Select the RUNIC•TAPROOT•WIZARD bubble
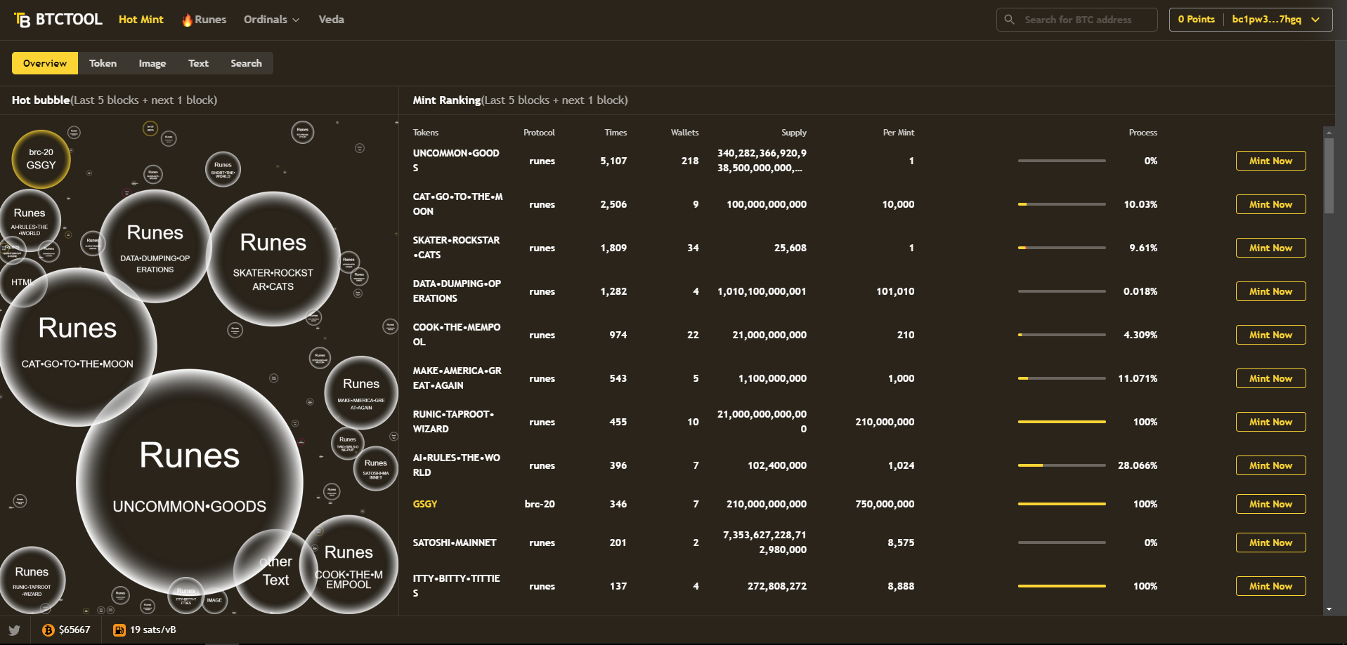The height and width of the screenshot is (645, 1347). click(32, 580)
